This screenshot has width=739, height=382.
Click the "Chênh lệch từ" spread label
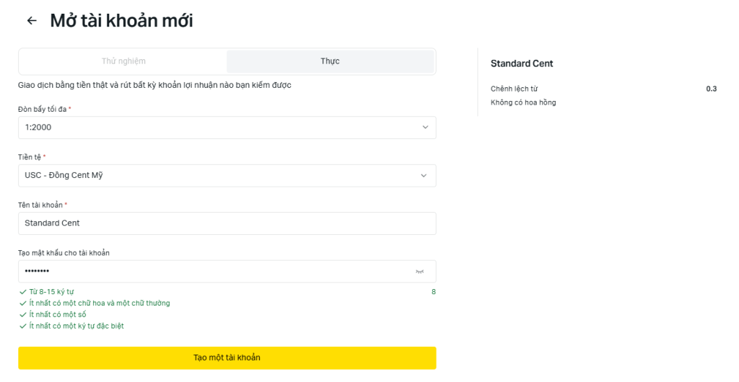point(513,89)
